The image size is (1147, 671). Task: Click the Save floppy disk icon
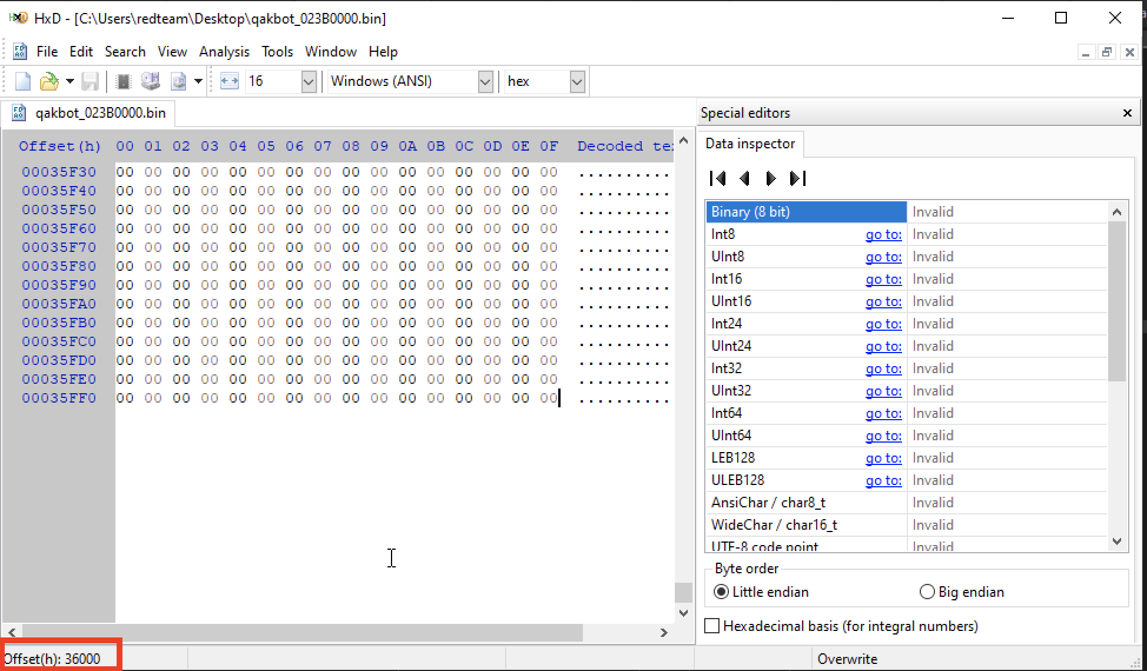pyautogui.click(x=89, y=81)
